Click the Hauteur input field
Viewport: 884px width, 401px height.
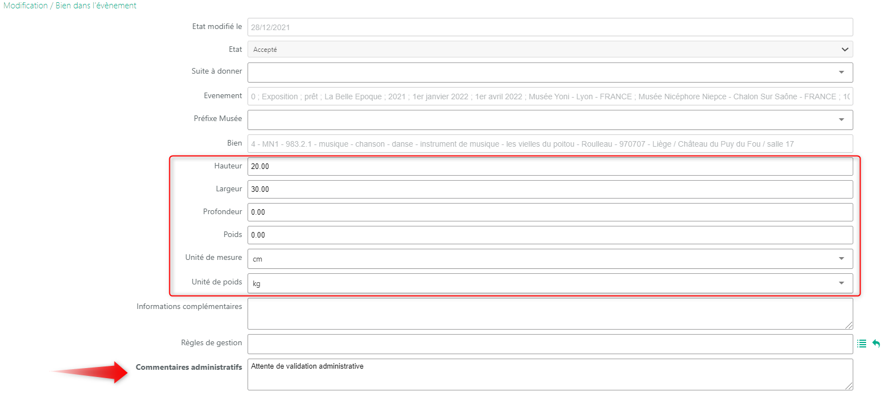click(550, 167)
